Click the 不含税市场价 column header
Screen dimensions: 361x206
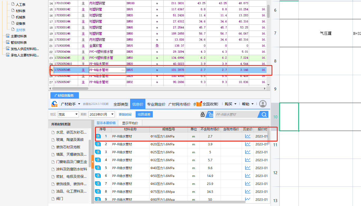(210, 129)
